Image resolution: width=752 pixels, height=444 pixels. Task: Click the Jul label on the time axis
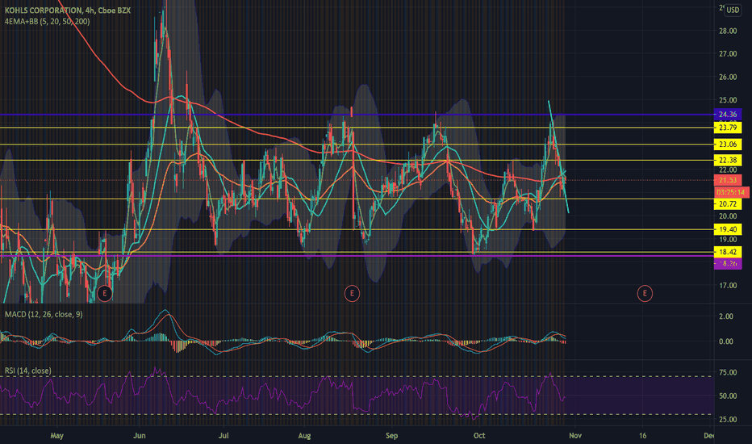[223, 436]
